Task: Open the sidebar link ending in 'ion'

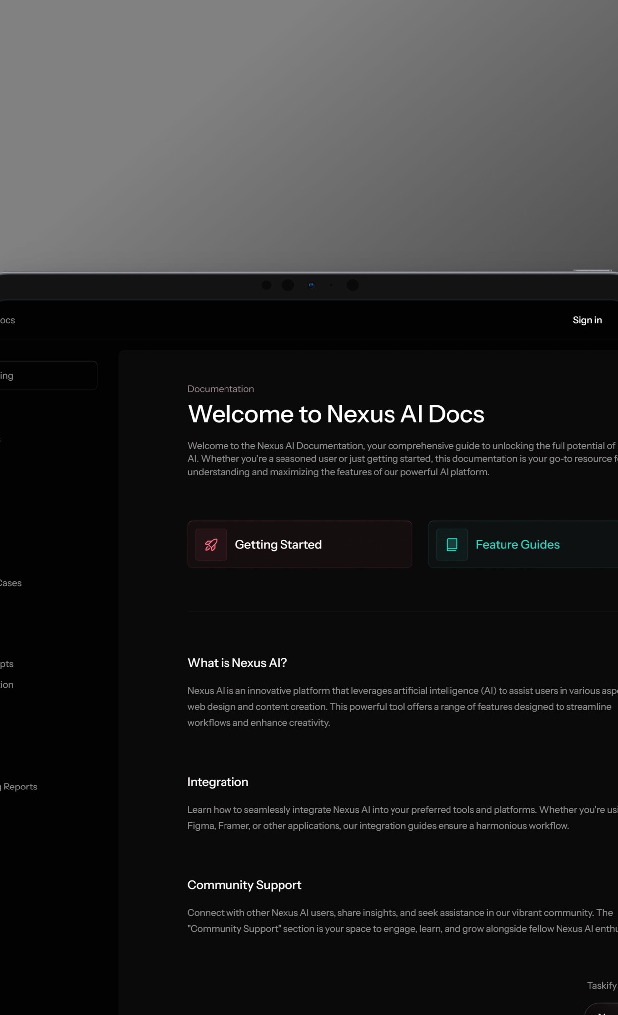Action: [x=6, y=684]
